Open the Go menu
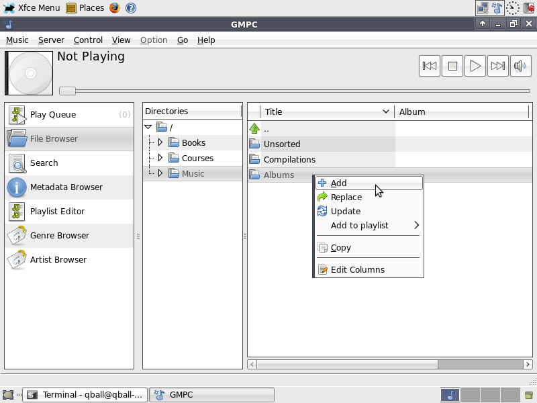 coord(182,40)
